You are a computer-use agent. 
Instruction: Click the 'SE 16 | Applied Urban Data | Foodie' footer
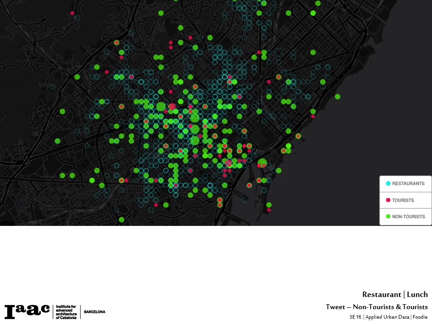(x=388, y=317)
